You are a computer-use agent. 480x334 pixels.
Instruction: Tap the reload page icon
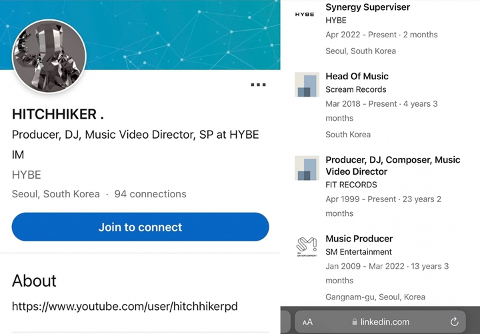pyautogui.click(x=455, y=321)
